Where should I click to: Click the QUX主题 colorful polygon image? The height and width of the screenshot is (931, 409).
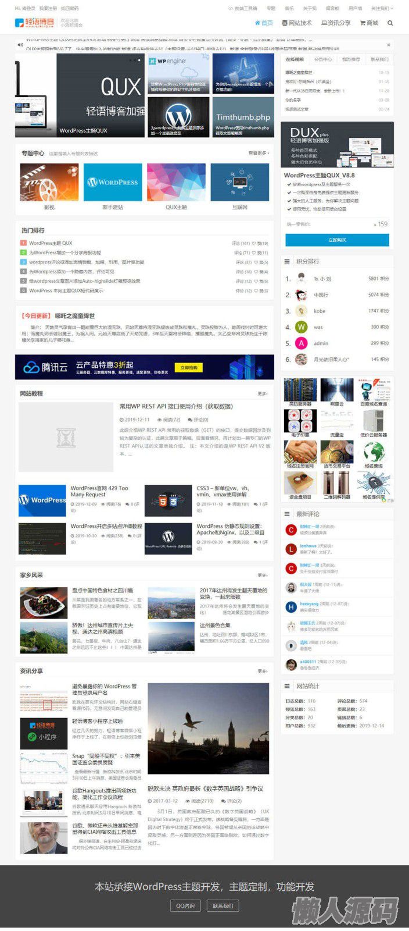click(176, 182)
